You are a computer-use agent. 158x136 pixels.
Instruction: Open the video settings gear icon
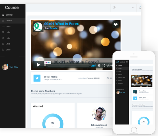tap(99, 66)
